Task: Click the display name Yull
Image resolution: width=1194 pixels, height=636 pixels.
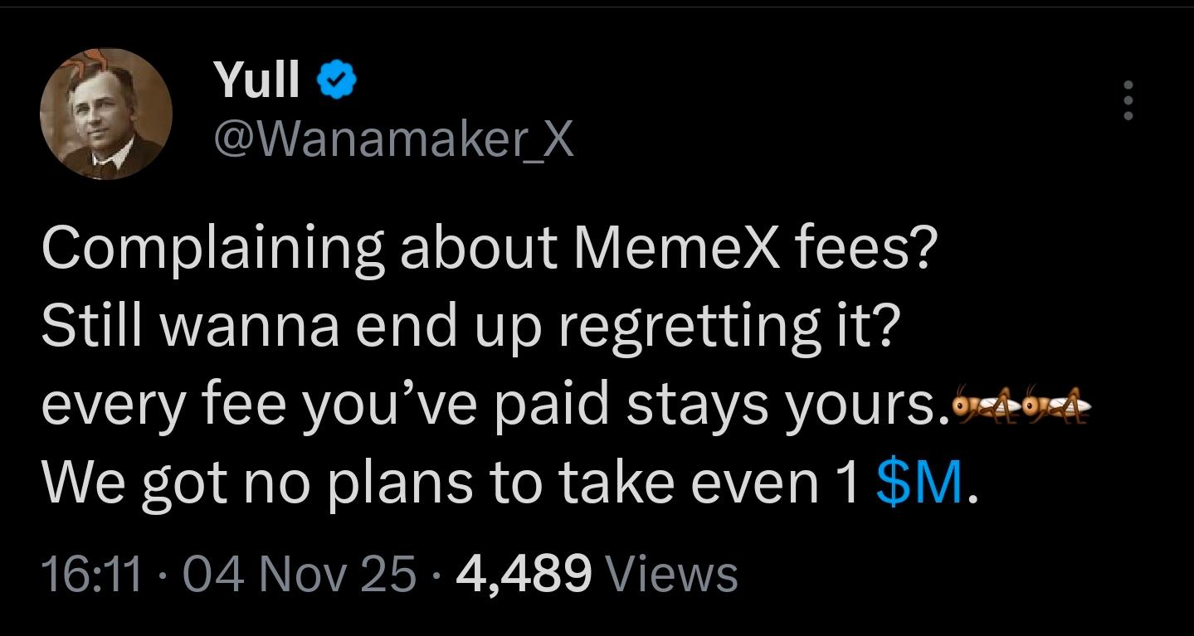Action: pos(257,80)
